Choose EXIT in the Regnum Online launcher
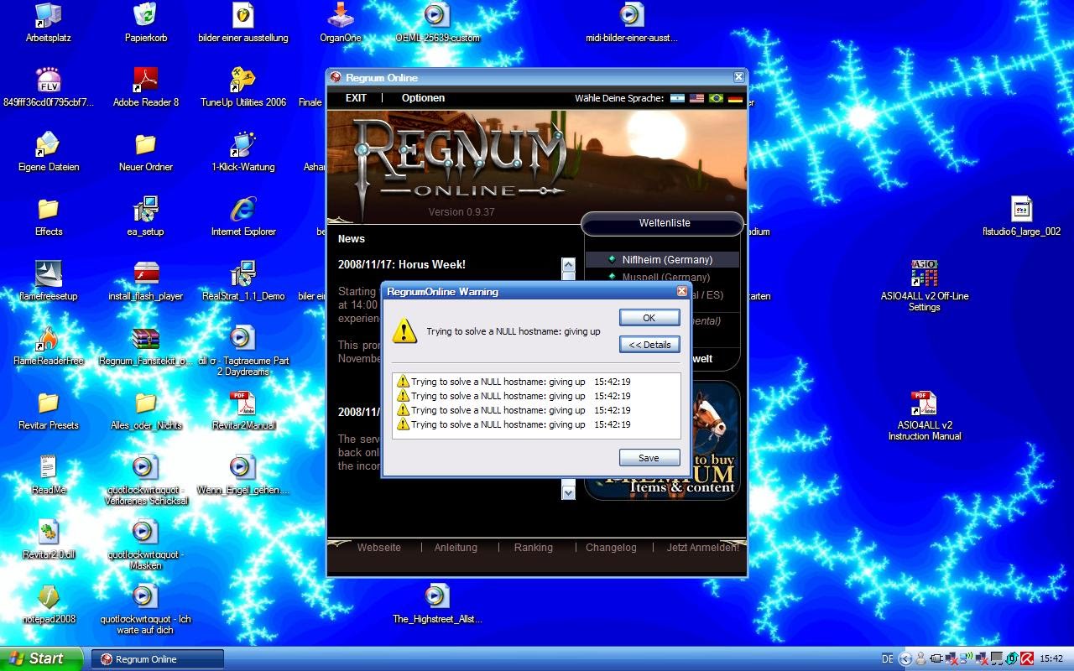The image size is (1074, 671). coord(356,98)
